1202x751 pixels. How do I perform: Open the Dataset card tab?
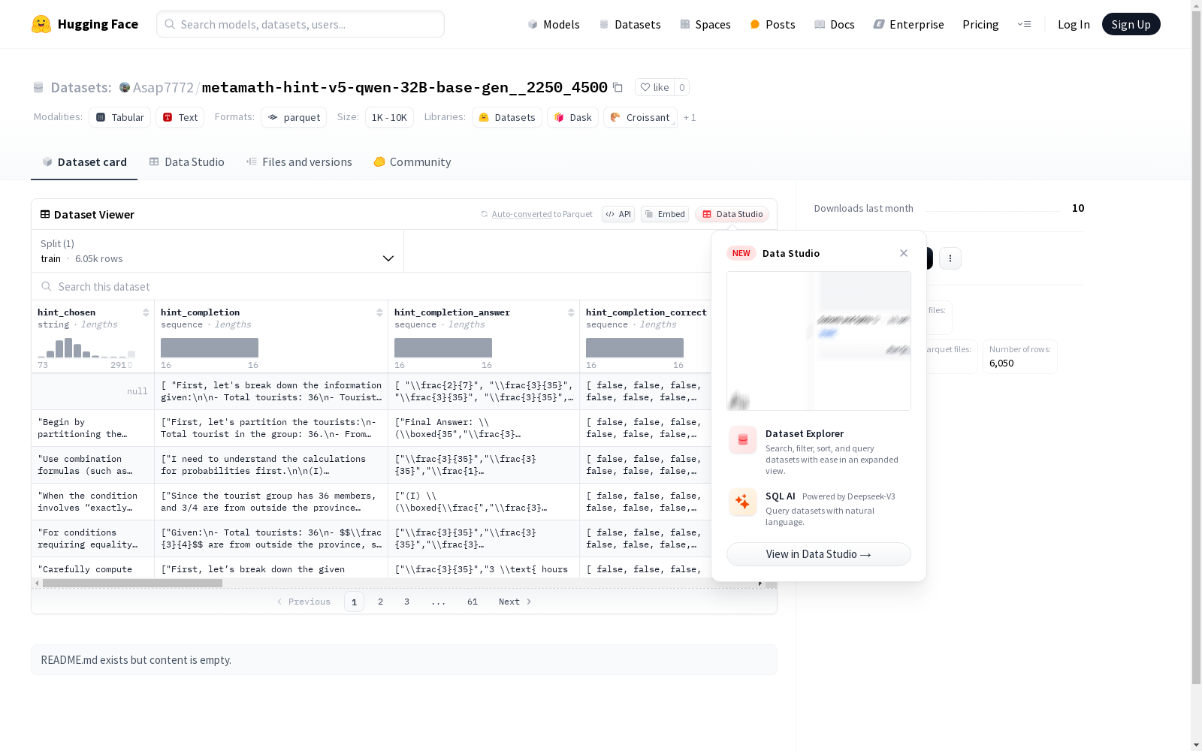[x=84, y=162]
